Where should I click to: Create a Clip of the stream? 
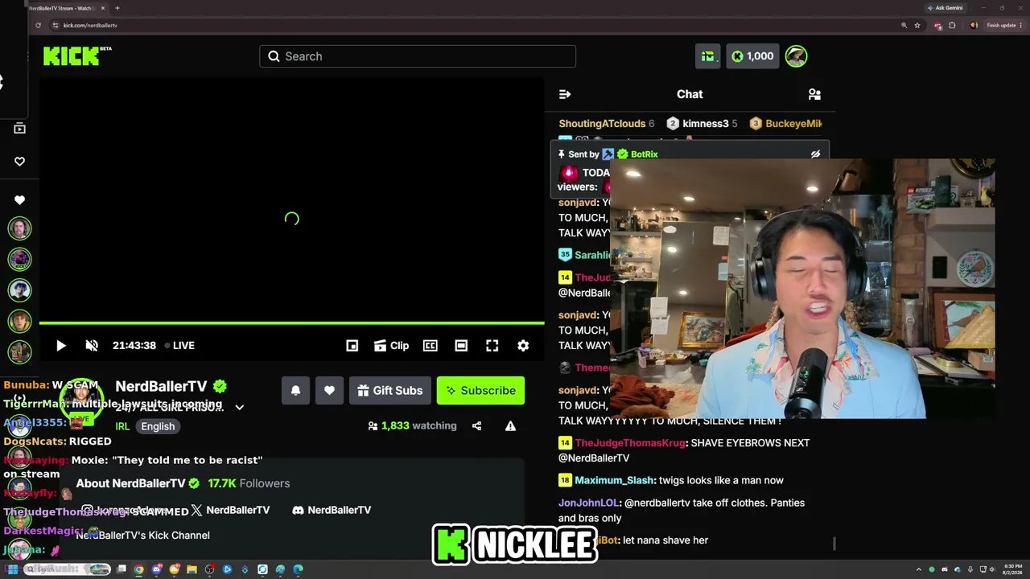[x=392, y=346]
